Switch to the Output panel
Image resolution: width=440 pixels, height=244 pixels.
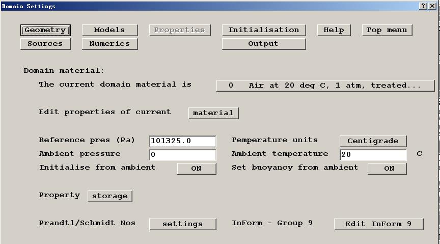263,44
